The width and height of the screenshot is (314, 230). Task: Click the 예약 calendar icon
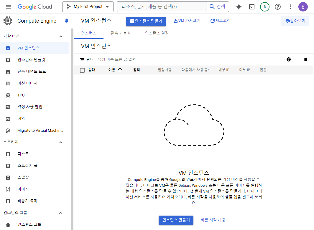tap(8, 119)
